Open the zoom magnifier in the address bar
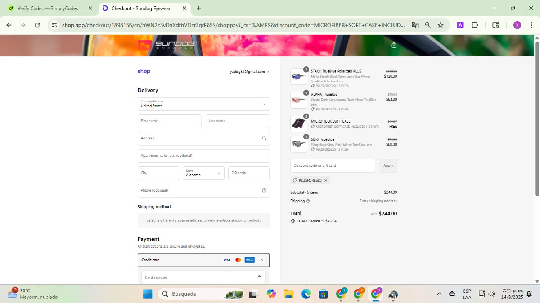Viewport: 540px width, 303px height. click(428, 25)
